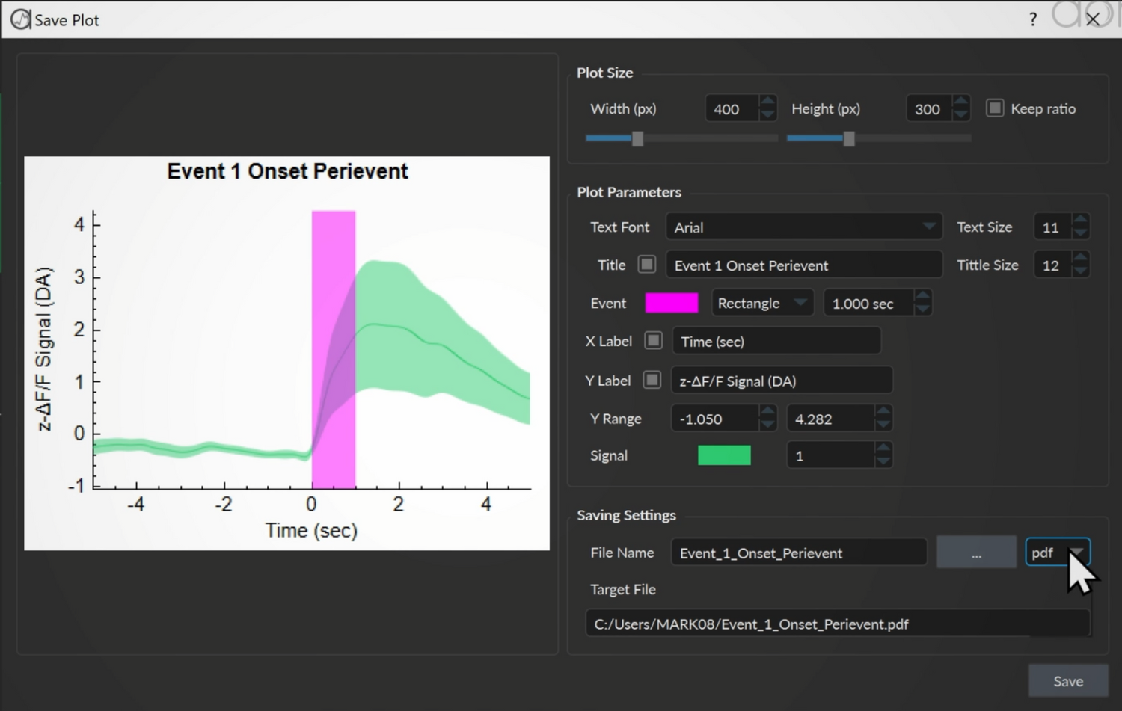Click the help question mark icon
1122x711 pixels.
click(1033, 19)
